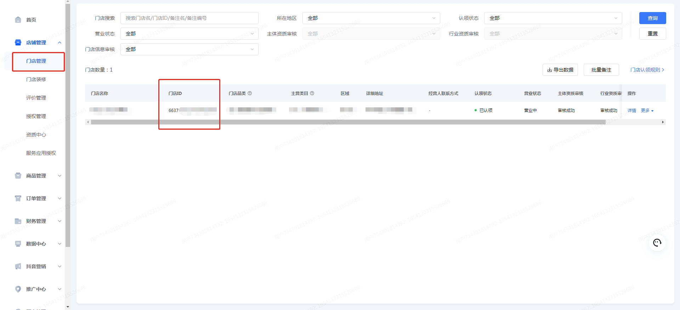680x310 pixels.
Task: Click the 抖音营销 megaphone icon
Action: tap(18, 266)
